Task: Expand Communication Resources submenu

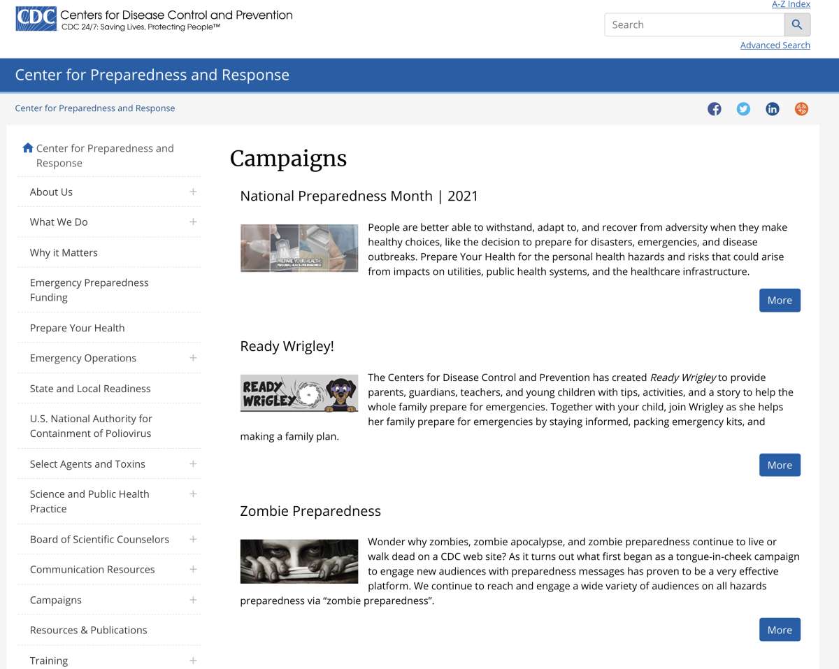Action: click(x=193, y=569)
